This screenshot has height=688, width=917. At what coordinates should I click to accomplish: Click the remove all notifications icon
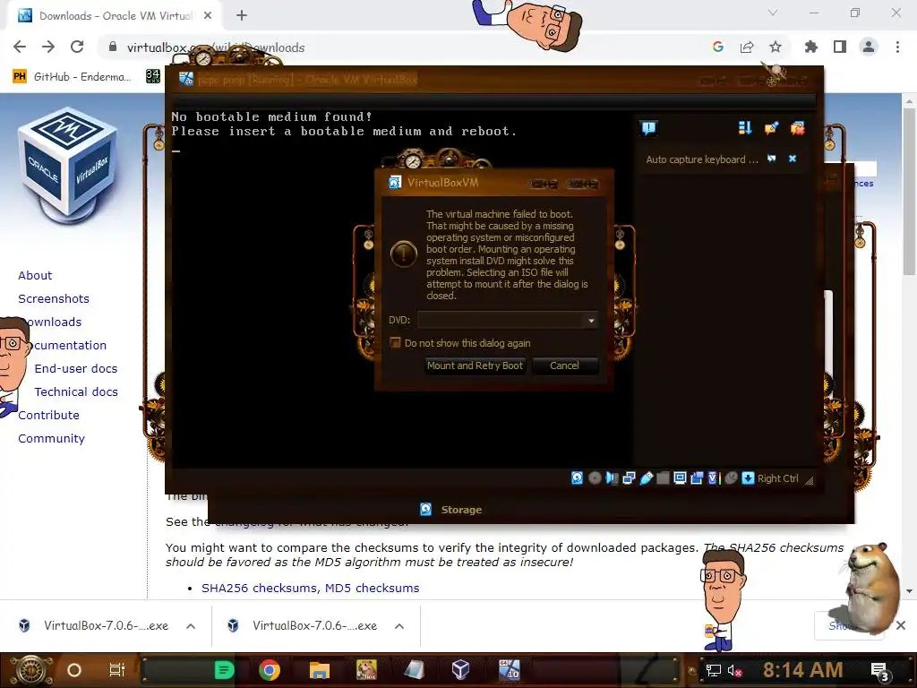tap(798, 128)
